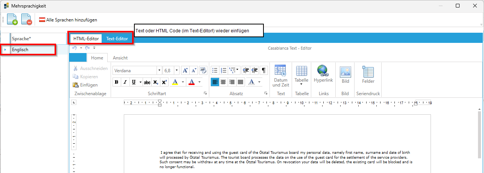Customize the quick access toolbar
Screen dimensions: 484x173
(x=94, y=48)
